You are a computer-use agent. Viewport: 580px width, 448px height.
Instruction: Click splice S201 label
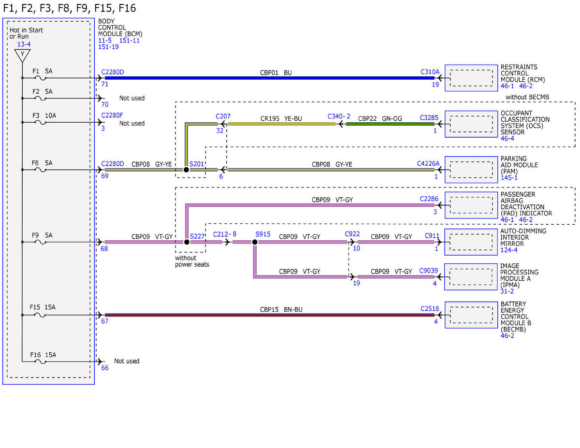(197, 164)
